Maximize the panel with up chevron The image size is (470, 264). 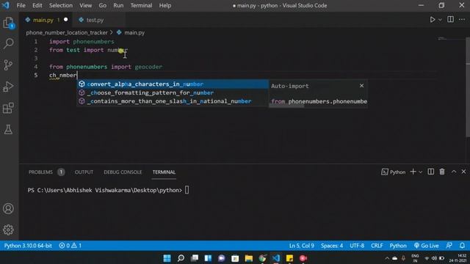(x=454, y=172)
